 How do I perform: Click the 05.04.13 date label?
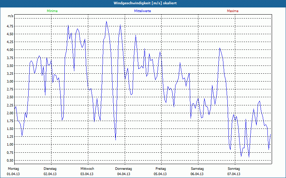tap(160, 174)
